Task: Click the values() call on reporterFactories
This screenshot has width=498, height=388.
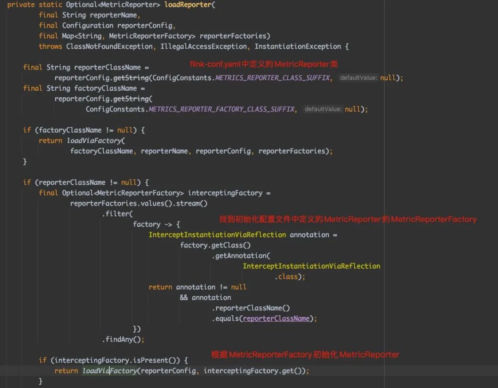Action: 156,204
